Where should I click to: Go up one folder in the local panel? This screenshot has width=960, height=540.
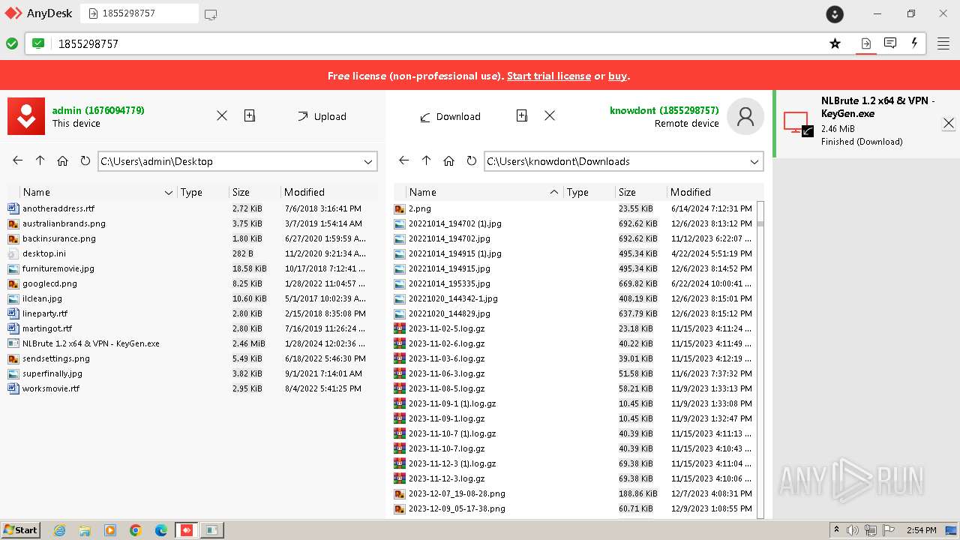pos(40,160)
